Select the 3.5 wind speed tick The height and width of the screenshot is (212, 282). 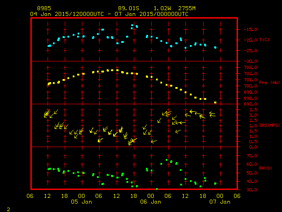[253, 110]
